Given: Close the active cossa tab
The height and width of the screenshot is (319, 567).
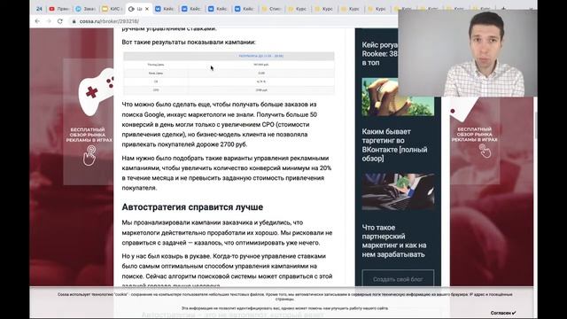Looking at the screenshot, I should pyautogui.click(x=147, y=9).
